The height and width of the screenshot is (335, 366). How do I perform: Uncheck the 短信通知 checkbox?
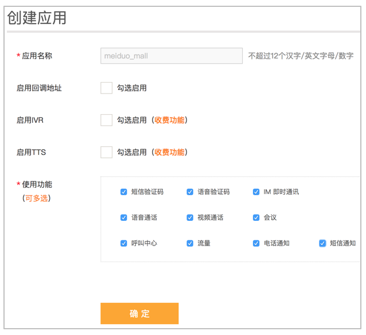[x=322, y=243]
